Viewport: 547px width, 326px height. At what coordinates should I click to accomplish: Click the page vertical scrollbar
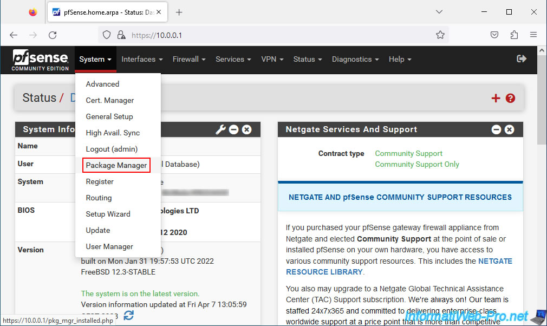(542, 99)
